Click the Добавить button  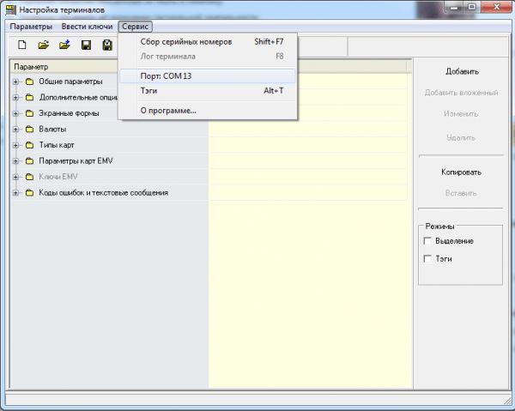click(462, 71)
